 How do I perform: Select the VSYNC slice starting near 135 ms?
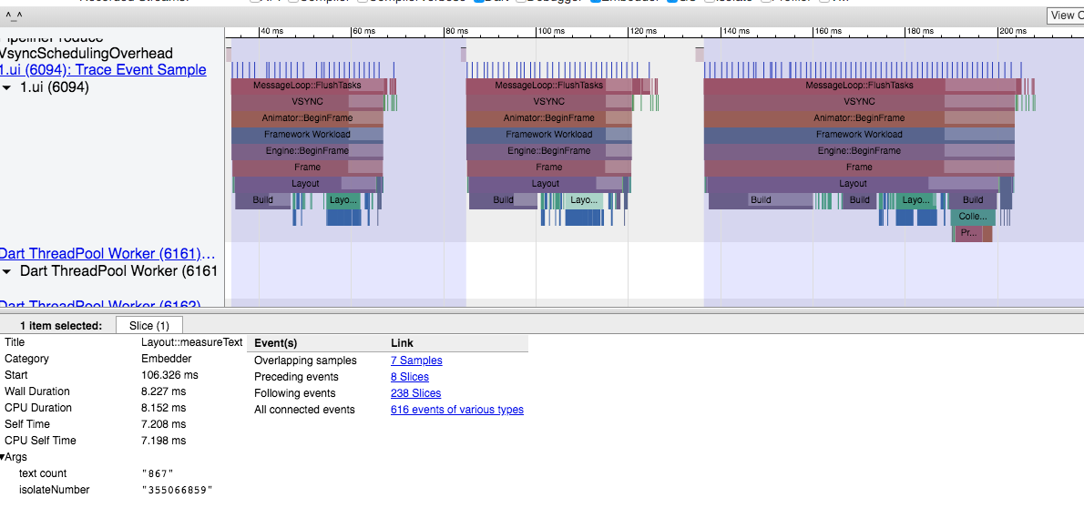859,102
